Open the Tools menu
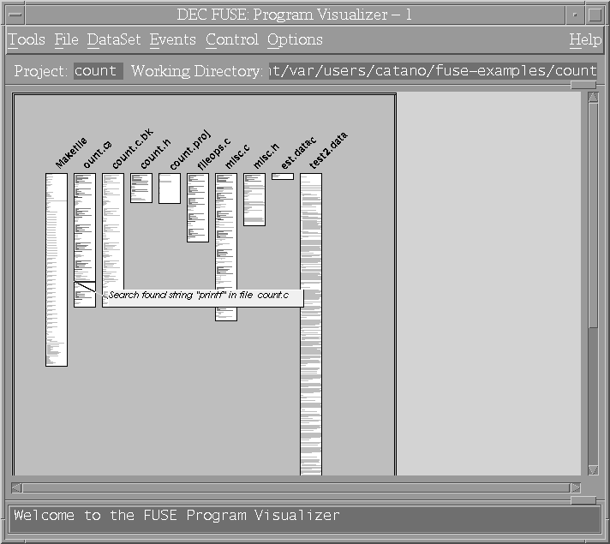The image size is (610, 544). 27,39
